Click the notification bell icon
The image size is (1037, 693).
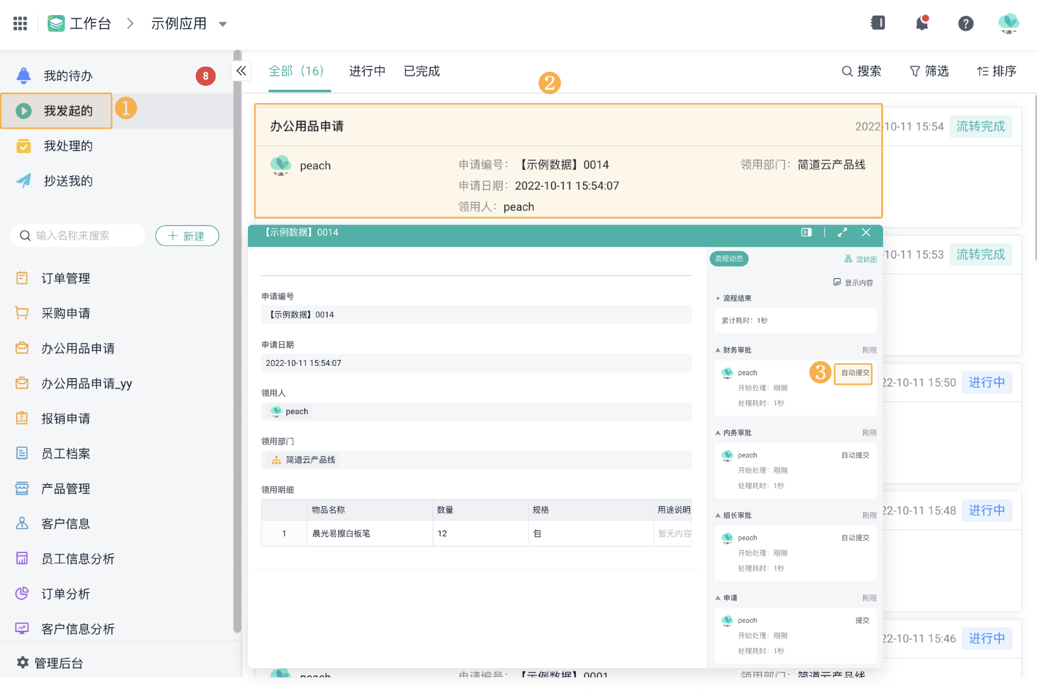(x=922, y=23)
